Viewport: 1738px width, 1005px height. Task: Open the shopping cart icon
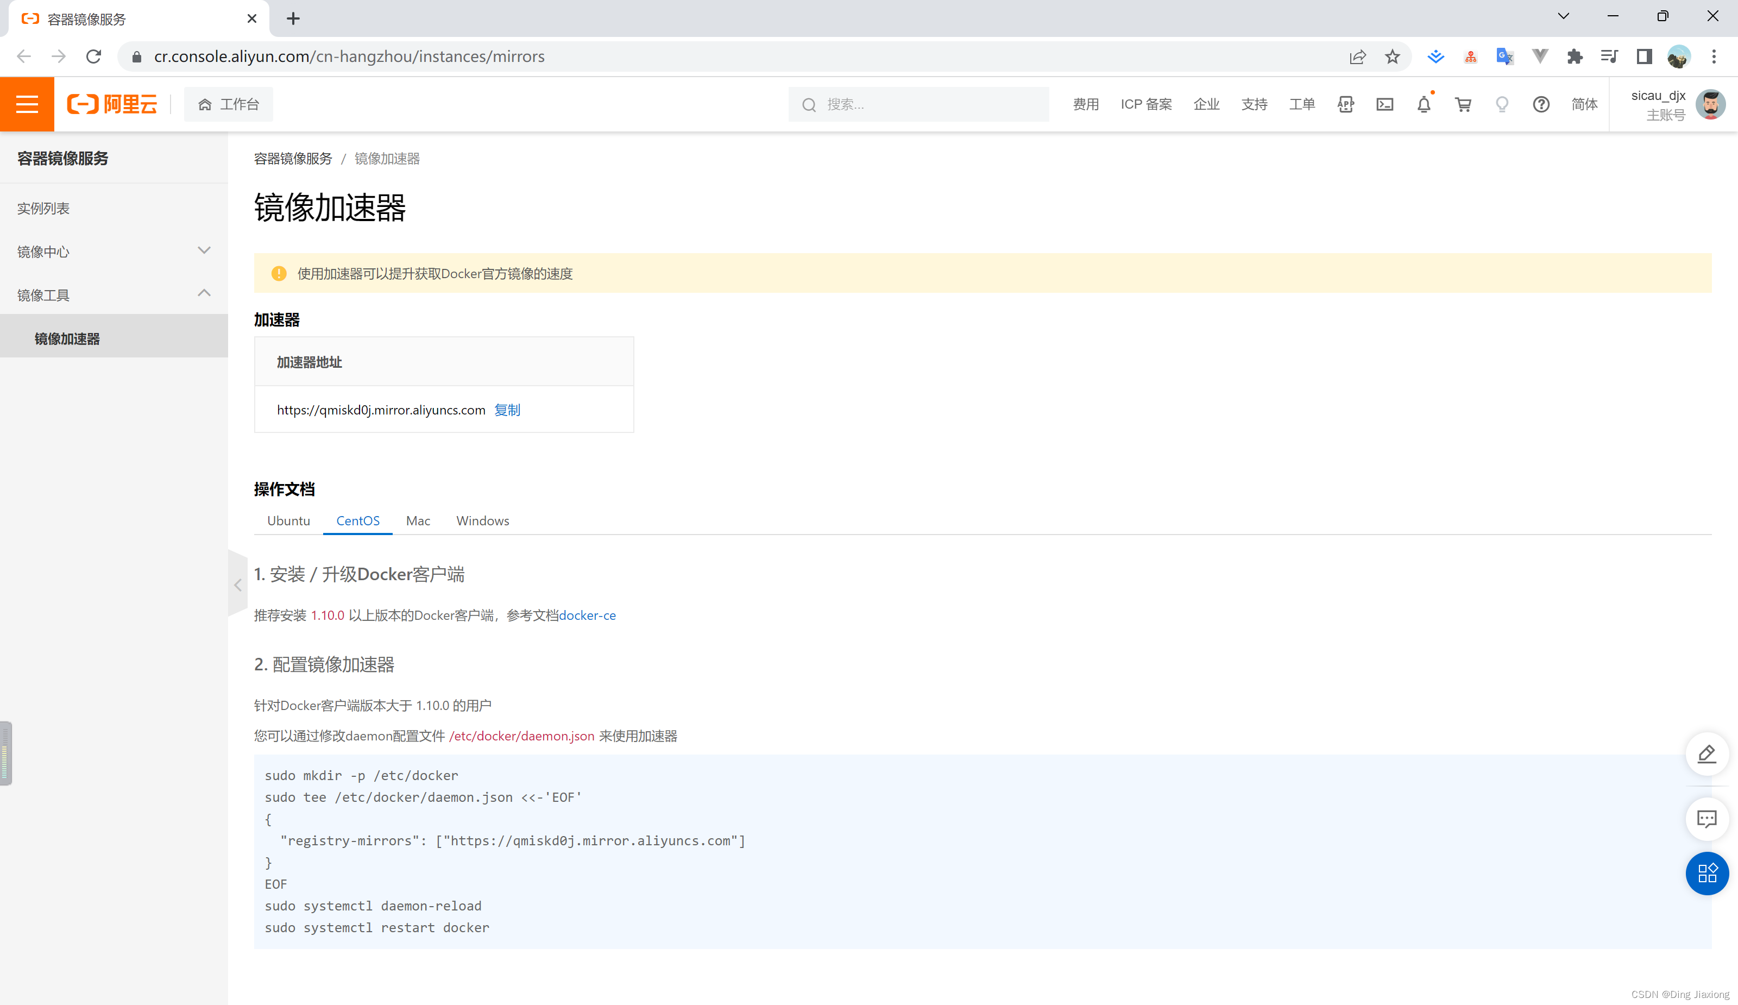[x=1463, y=104]
